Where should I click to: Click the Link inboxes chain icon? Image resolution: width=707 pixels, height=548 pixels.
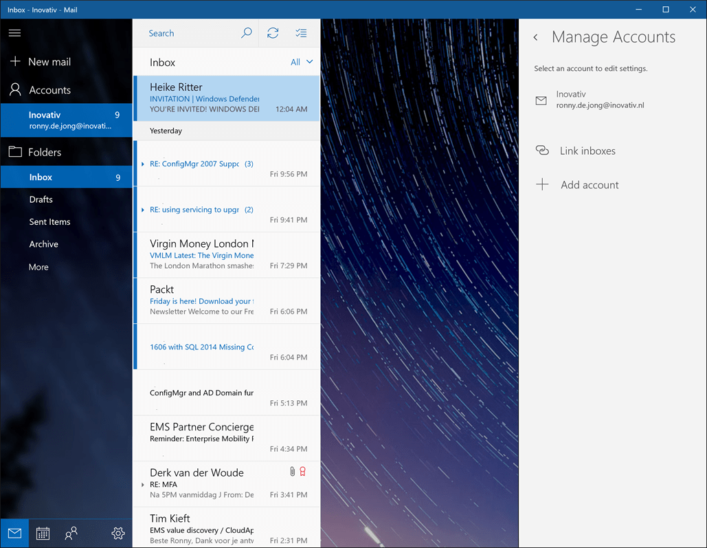pos(542,150)
